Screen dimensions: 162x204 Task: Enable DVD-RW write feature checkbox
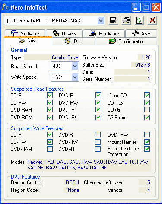click(x=98, y=142)
